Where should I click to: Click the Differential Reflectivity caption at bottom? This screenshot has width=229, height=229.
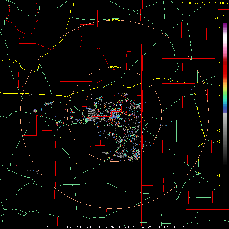click(x=116, y=227)
